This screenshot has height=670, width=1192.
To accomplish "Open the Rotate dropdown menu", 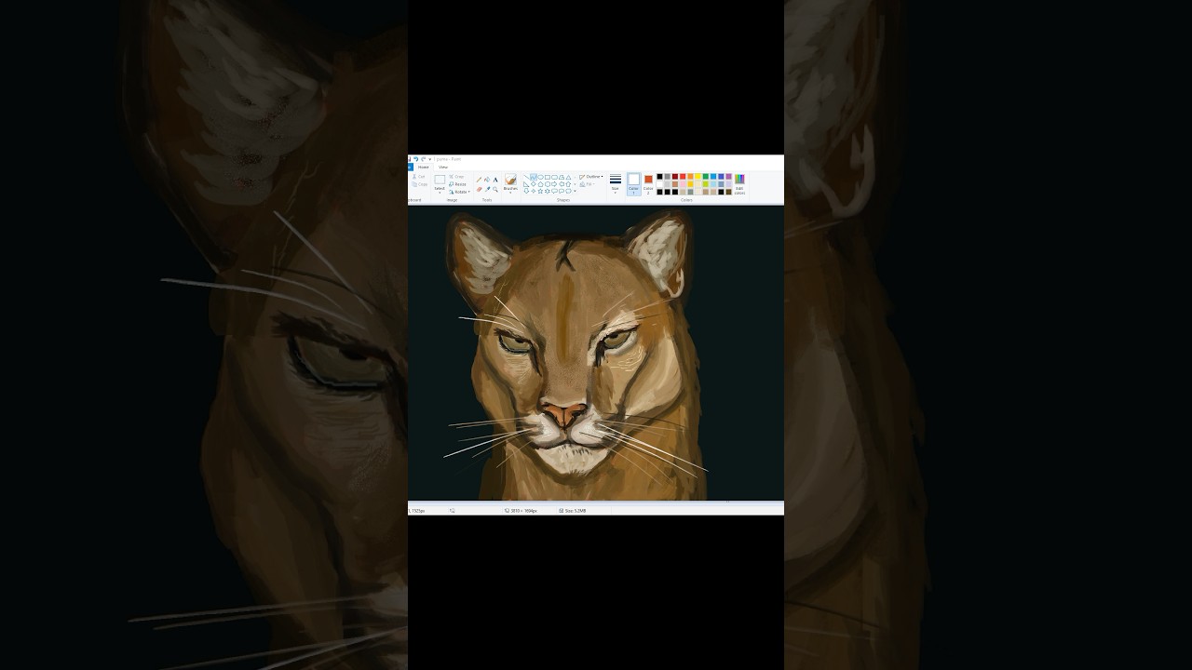I will tap(460, 192).
